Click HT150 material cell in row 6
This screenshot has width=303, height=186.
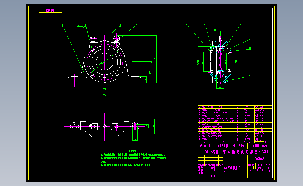point(247,124)
